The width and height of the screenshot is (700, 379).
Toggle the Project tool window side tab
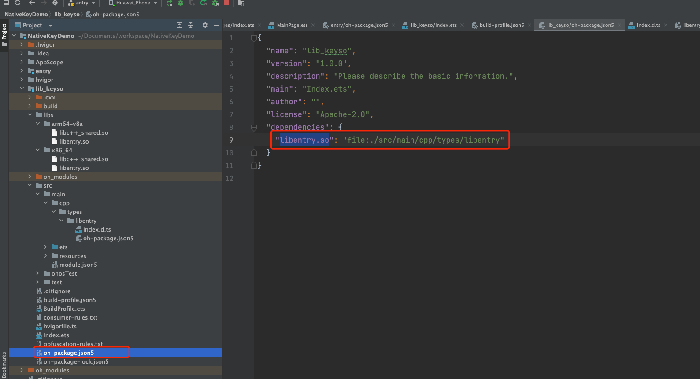4,35
